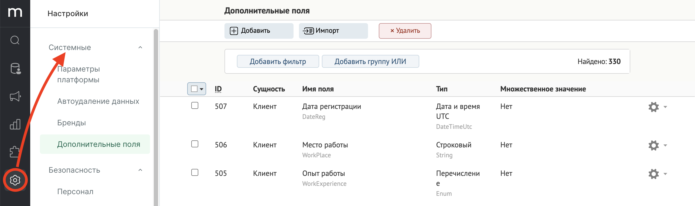Click Добавить группу ИЛИ button

point(370,61)
